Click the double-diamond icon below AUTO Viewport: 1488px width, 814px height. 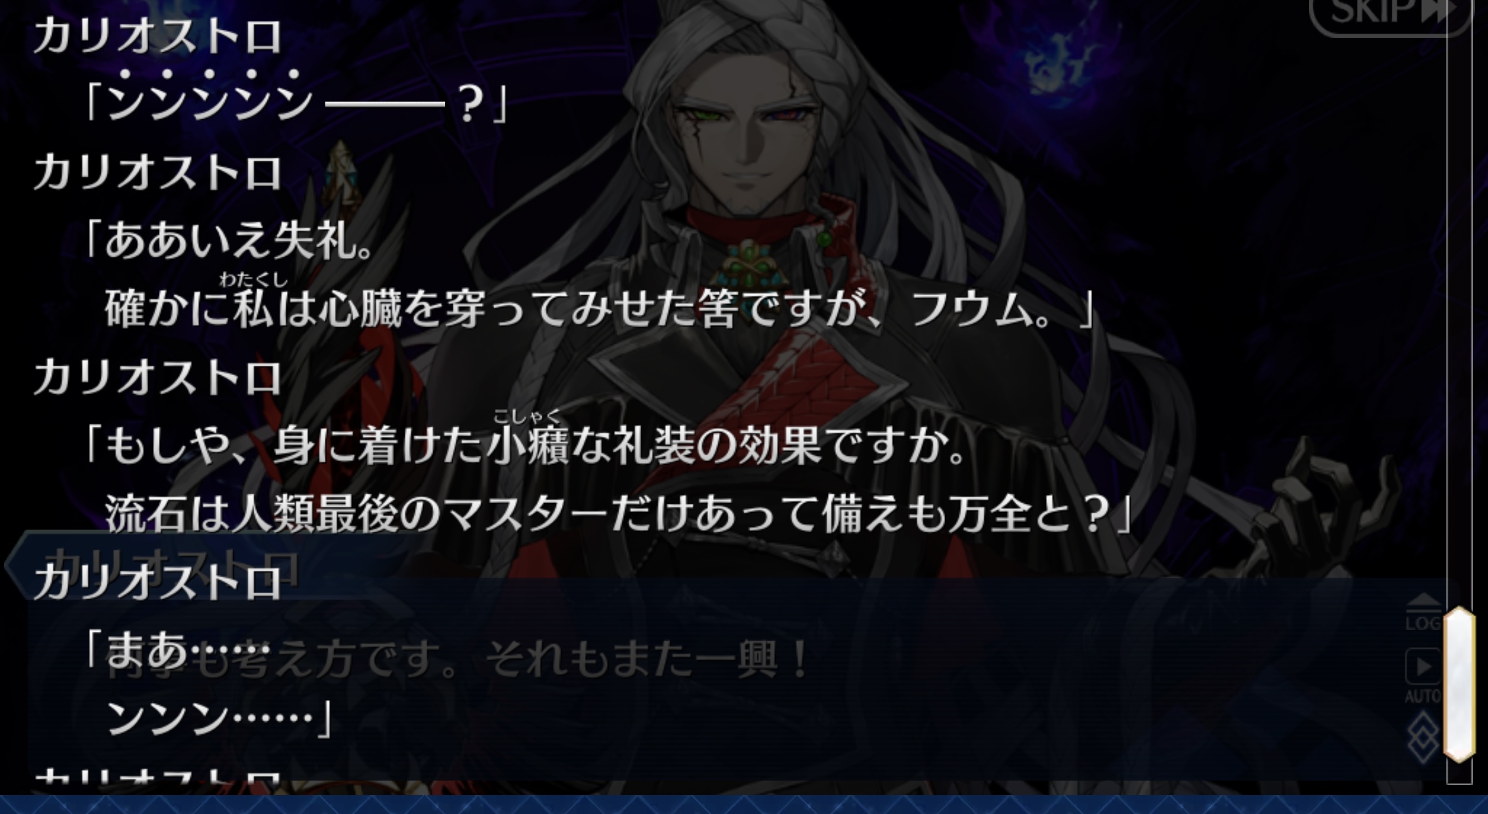(x=1423, y=736)
